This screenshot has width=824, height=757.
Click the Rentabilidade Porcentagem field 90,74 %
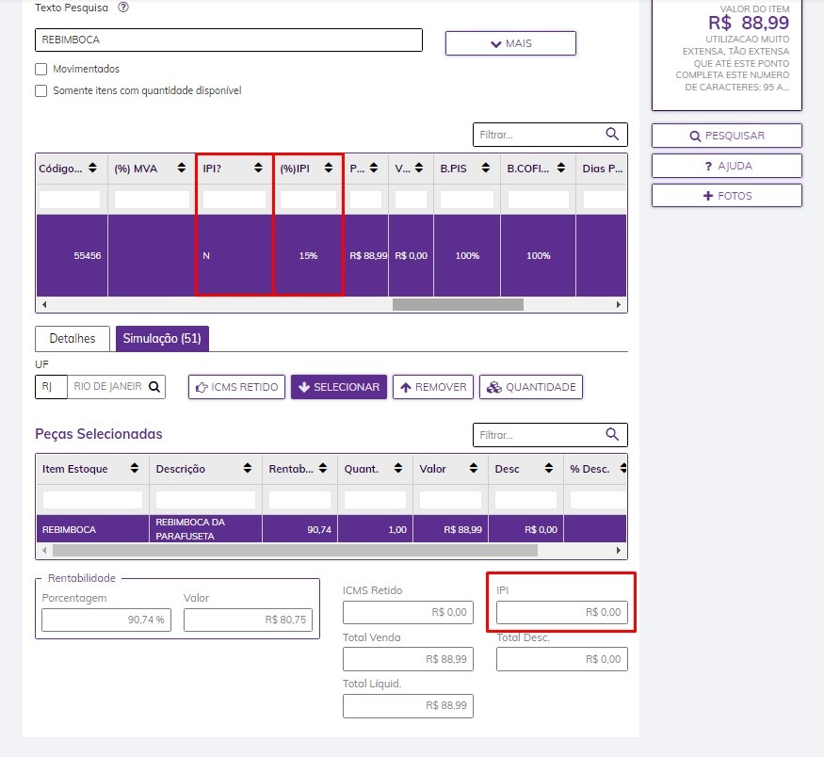point(106,620)
